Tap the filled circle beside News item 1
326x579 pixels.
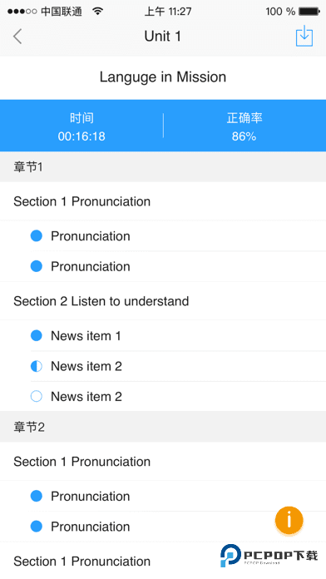(37, 335)
